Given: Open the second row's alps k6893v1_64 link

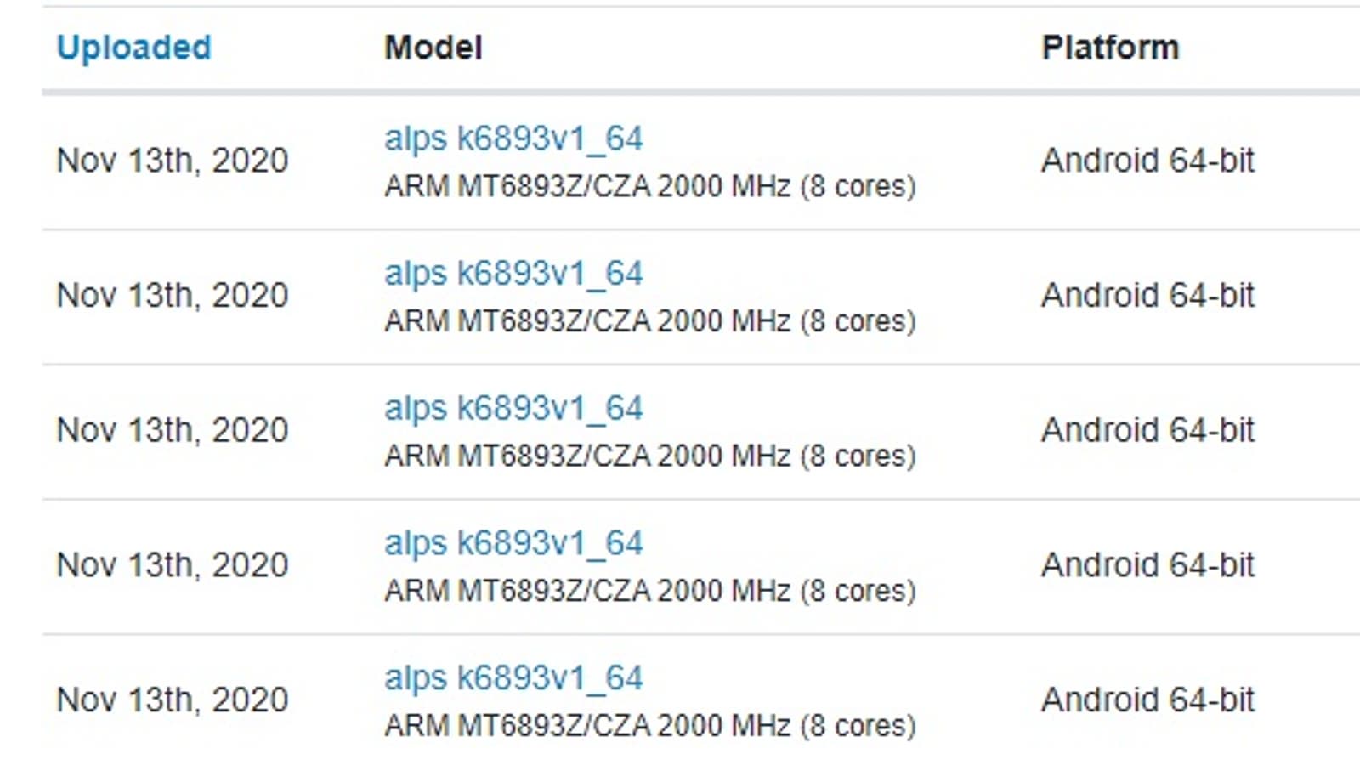Looking at the screenshot, I should [513, 274].
